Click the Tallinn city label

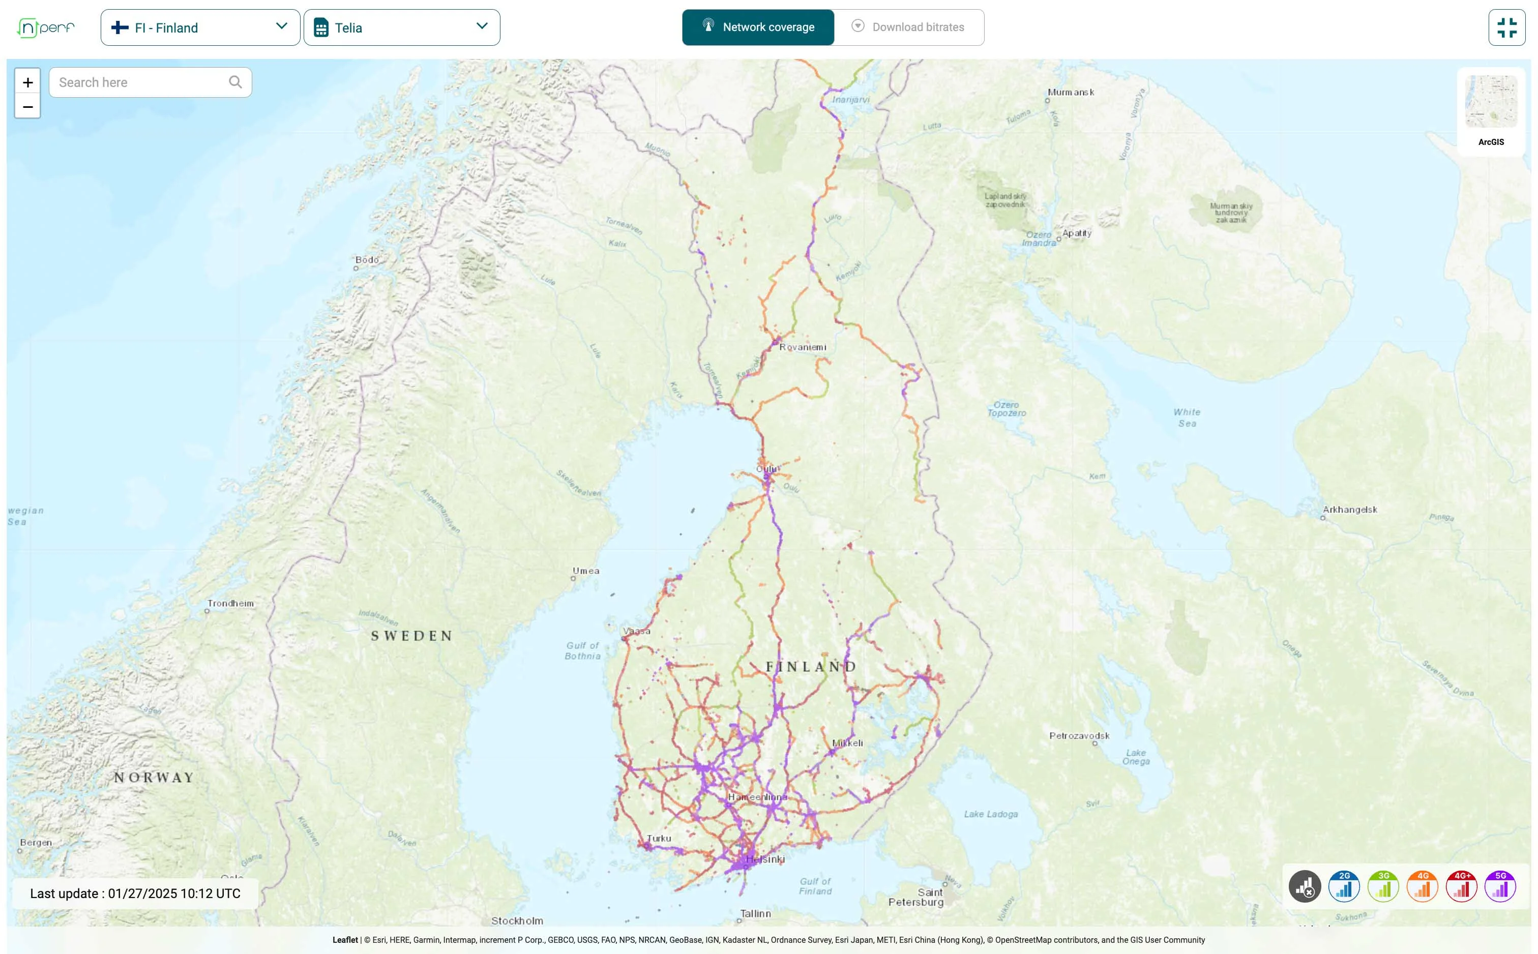[755, 913]
